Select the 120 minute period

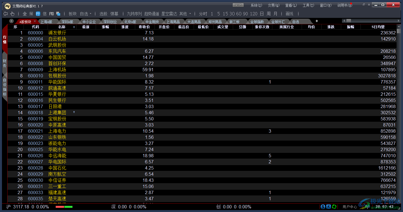click(254, 14)
